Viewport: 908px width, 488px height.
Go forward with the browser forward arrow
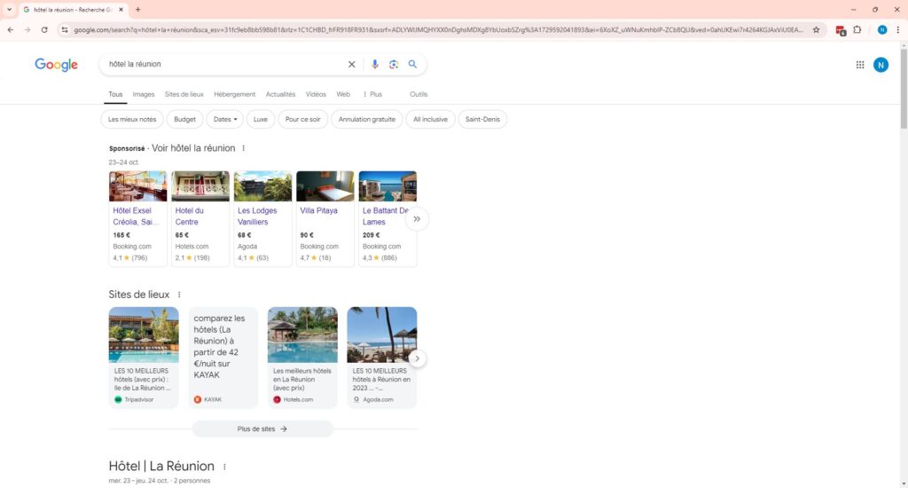pyautogui.click(x=27, y=29)
